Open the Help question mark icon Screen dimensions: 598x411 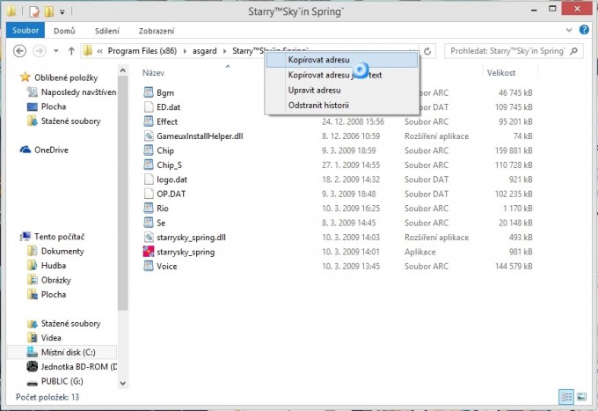[x=584, y=30]
